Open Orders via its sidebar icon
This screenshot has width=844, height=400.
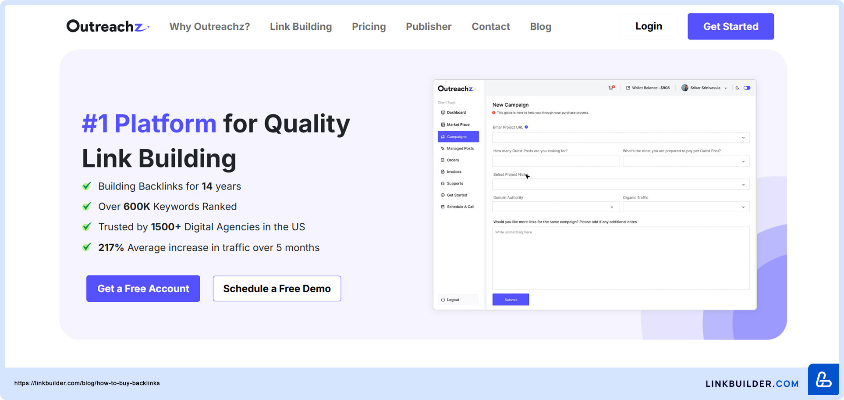443,160
